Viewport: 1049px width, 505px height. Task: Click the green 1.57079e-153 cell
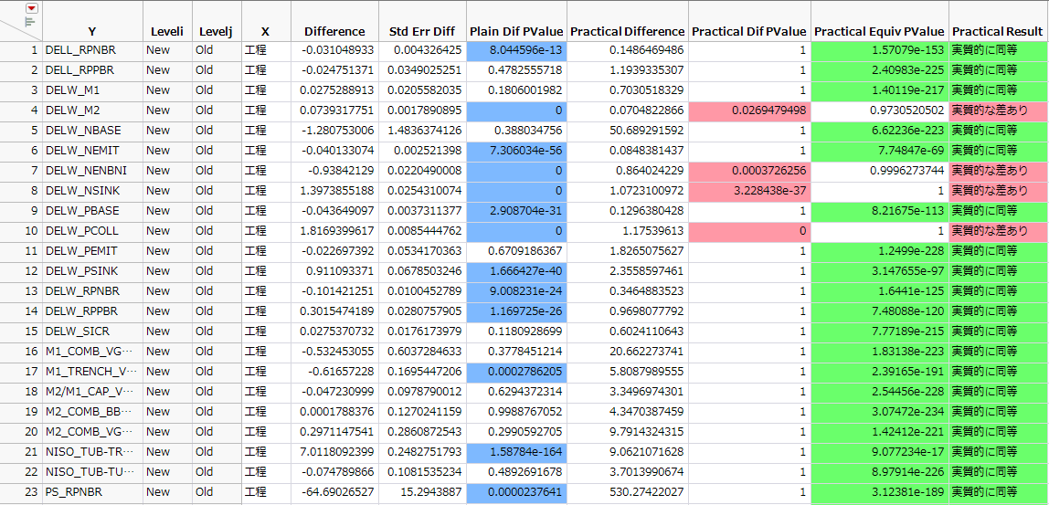879,50
